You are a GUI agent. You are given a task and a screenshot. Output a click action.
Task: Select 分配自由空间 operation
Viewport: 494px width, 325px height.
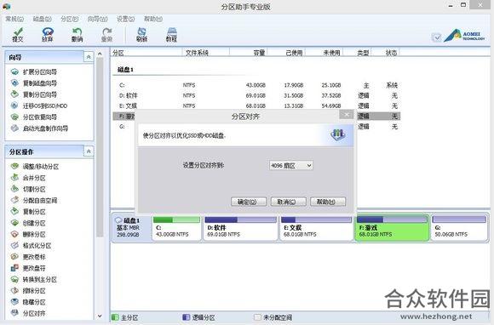click(34, 201)
